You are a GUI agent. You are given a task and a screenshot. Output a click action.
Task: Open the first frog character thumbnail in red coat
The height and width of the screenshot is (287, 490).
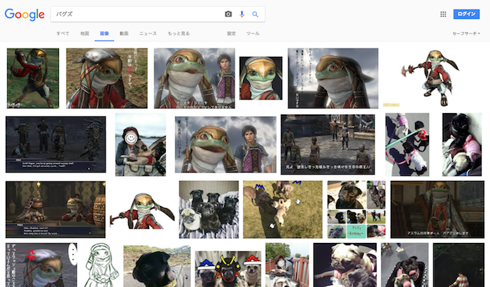[x=33, y=78]
